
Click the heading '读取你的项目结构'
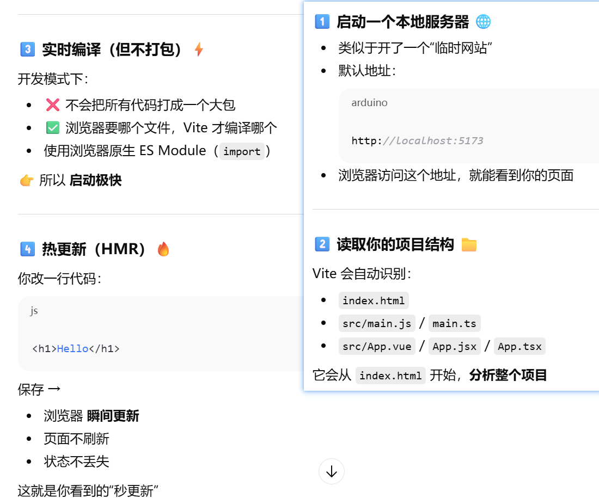coord(395,244)
